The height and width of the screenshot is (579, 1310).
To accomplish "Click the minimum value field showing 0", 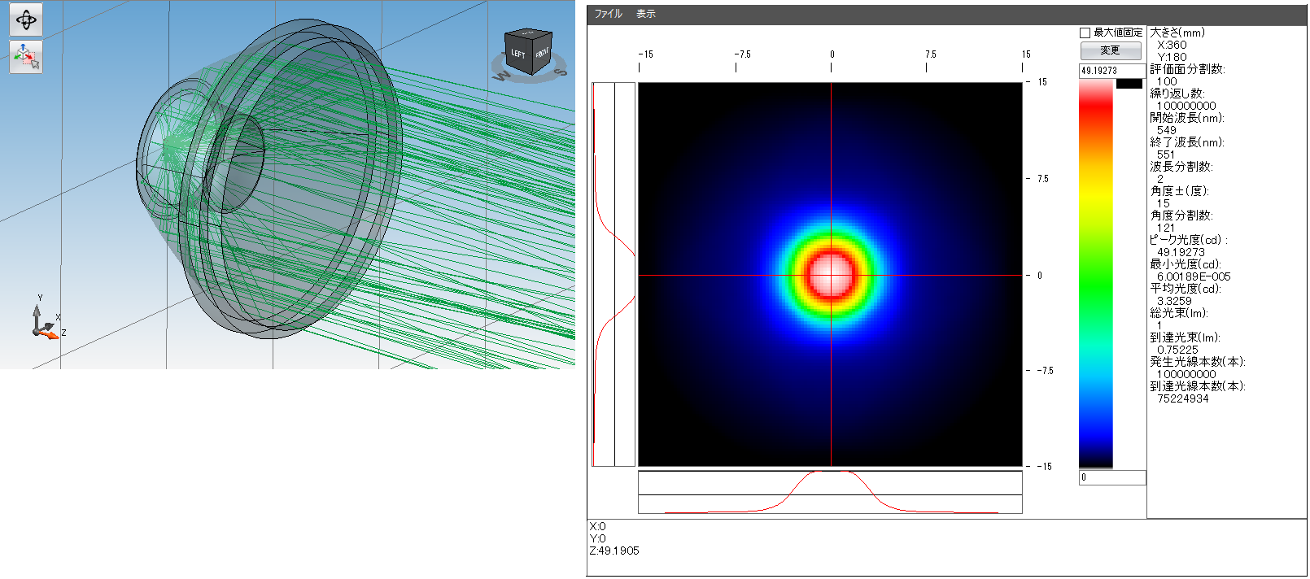I will click(x=1111, y=477).
